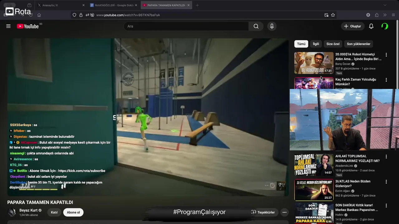The height and width of the screenshot is (224, 399).
Task: Select the Son yüklenenler filter chip
Action: click(358, 44)
